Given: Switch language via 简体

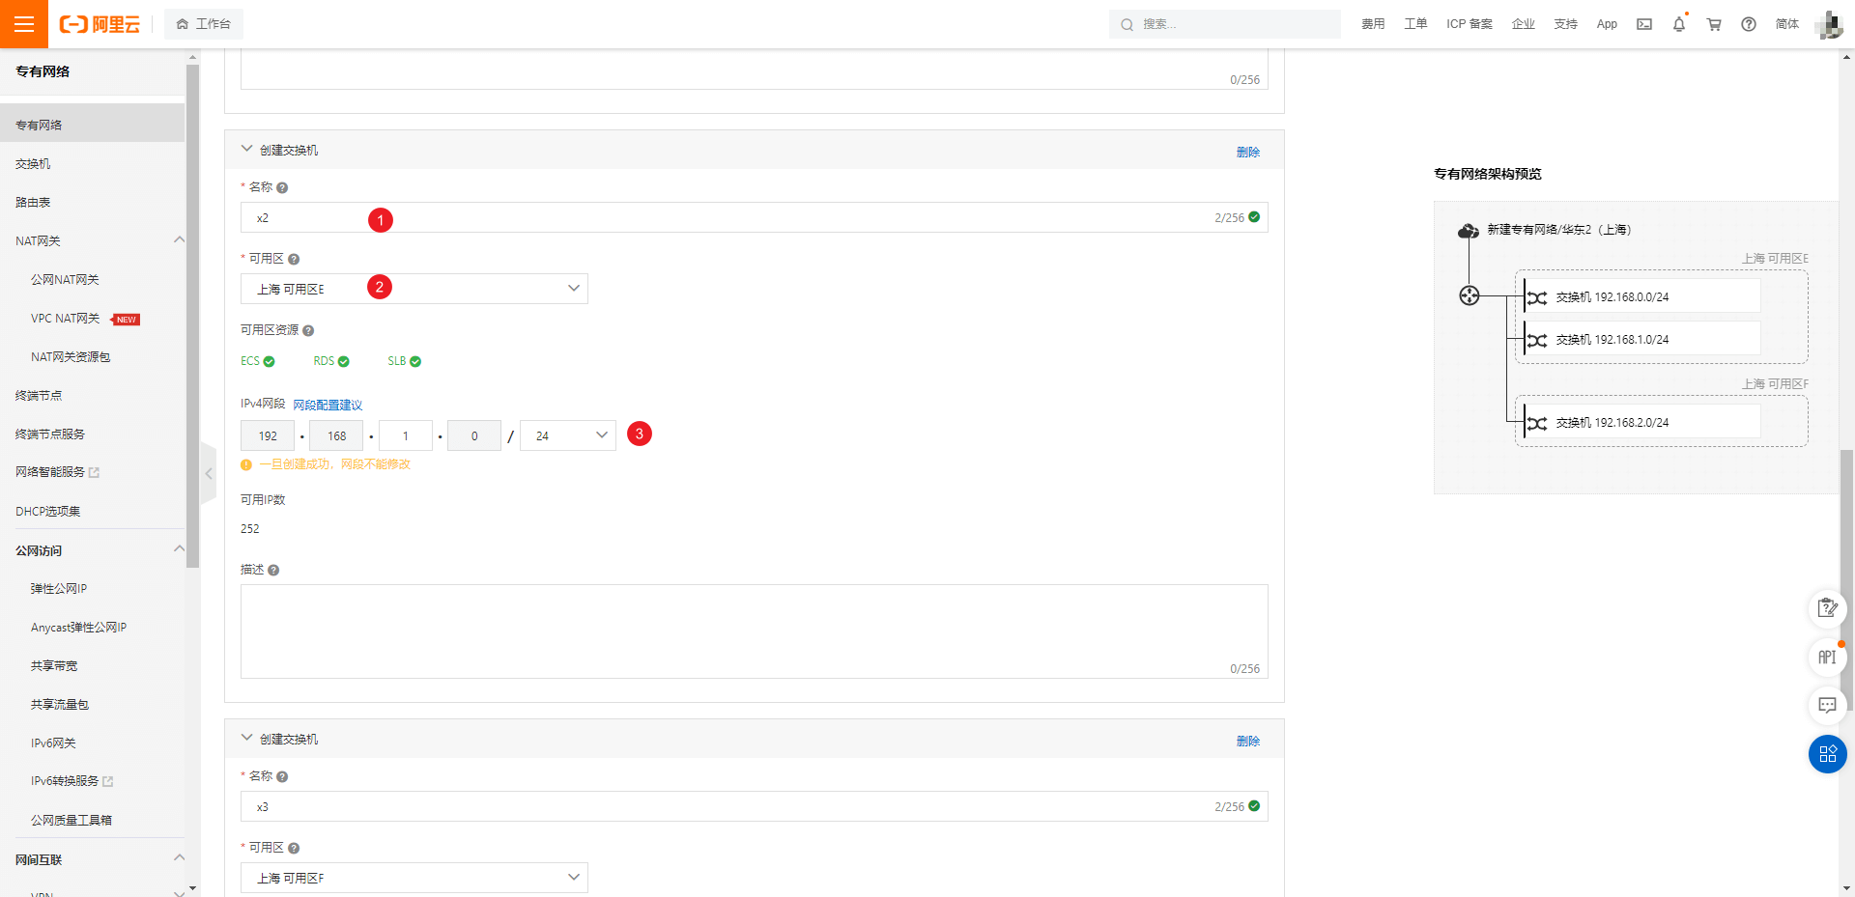Looking at the screenshot, I should tap(1787, 24).
